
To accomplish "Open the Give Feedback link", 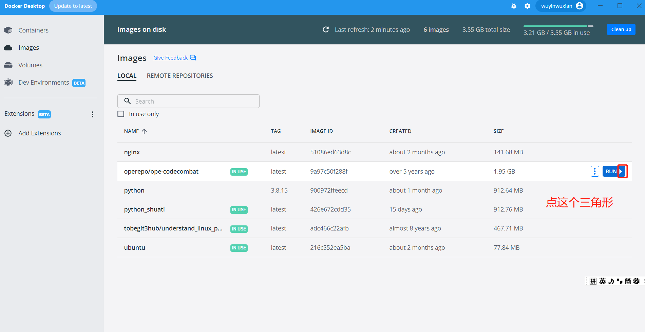I will pyautogui.click(x=170, y=58).
